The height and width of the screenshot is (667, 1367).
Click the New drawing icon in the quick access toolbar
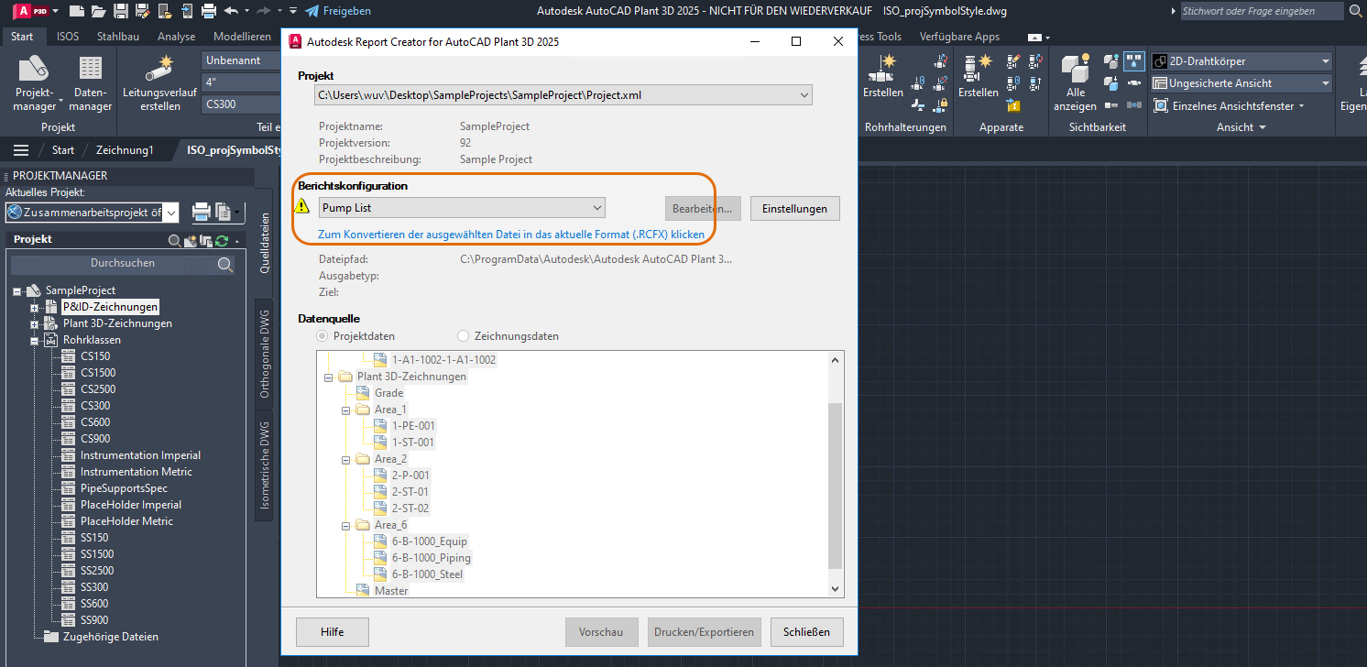(77, 11)
